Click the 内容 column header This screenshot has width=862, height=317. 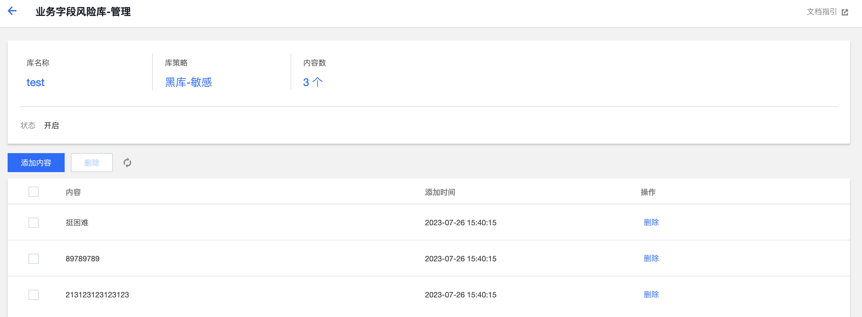[73, 192]
